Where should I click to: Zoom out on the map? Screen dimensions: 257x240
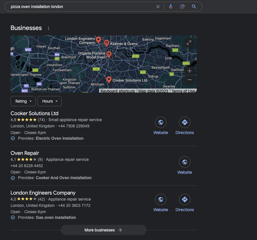pos(190,80)
